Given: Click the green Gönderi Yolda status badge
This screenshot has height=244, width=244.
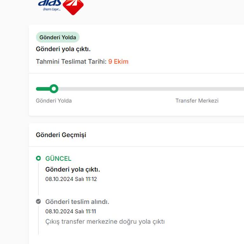Looking at the screenshot, I should click(58, 37).
